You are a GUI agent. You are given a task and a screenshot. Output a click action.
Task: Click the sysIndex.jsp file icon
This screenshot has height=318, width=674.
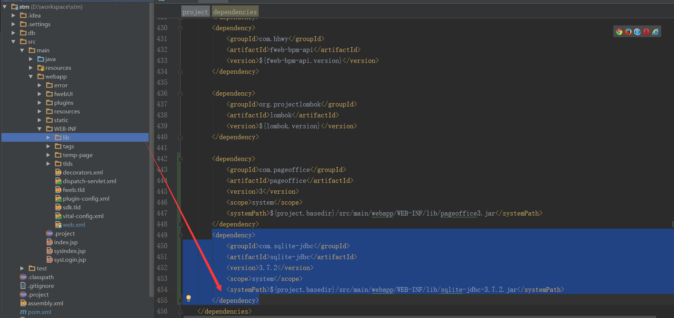[x=49, y=251]
